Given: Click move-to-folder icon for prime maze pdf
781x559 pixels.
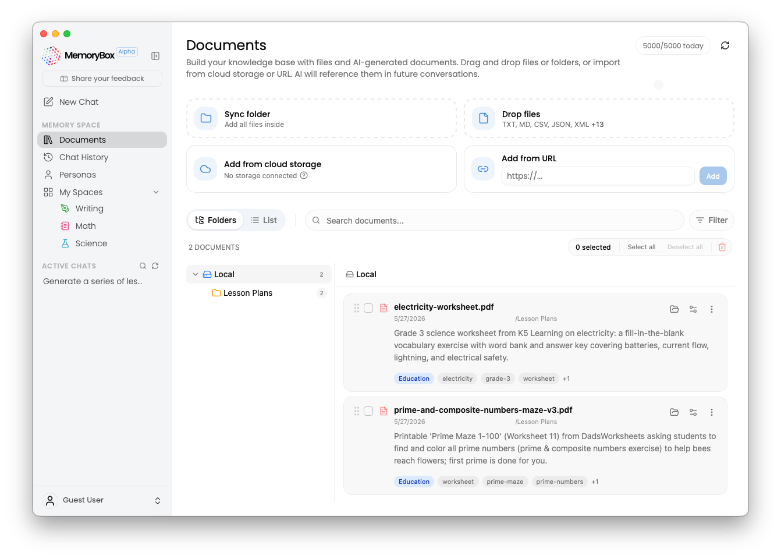Looking at the screenshot, I should pos(674,412).
